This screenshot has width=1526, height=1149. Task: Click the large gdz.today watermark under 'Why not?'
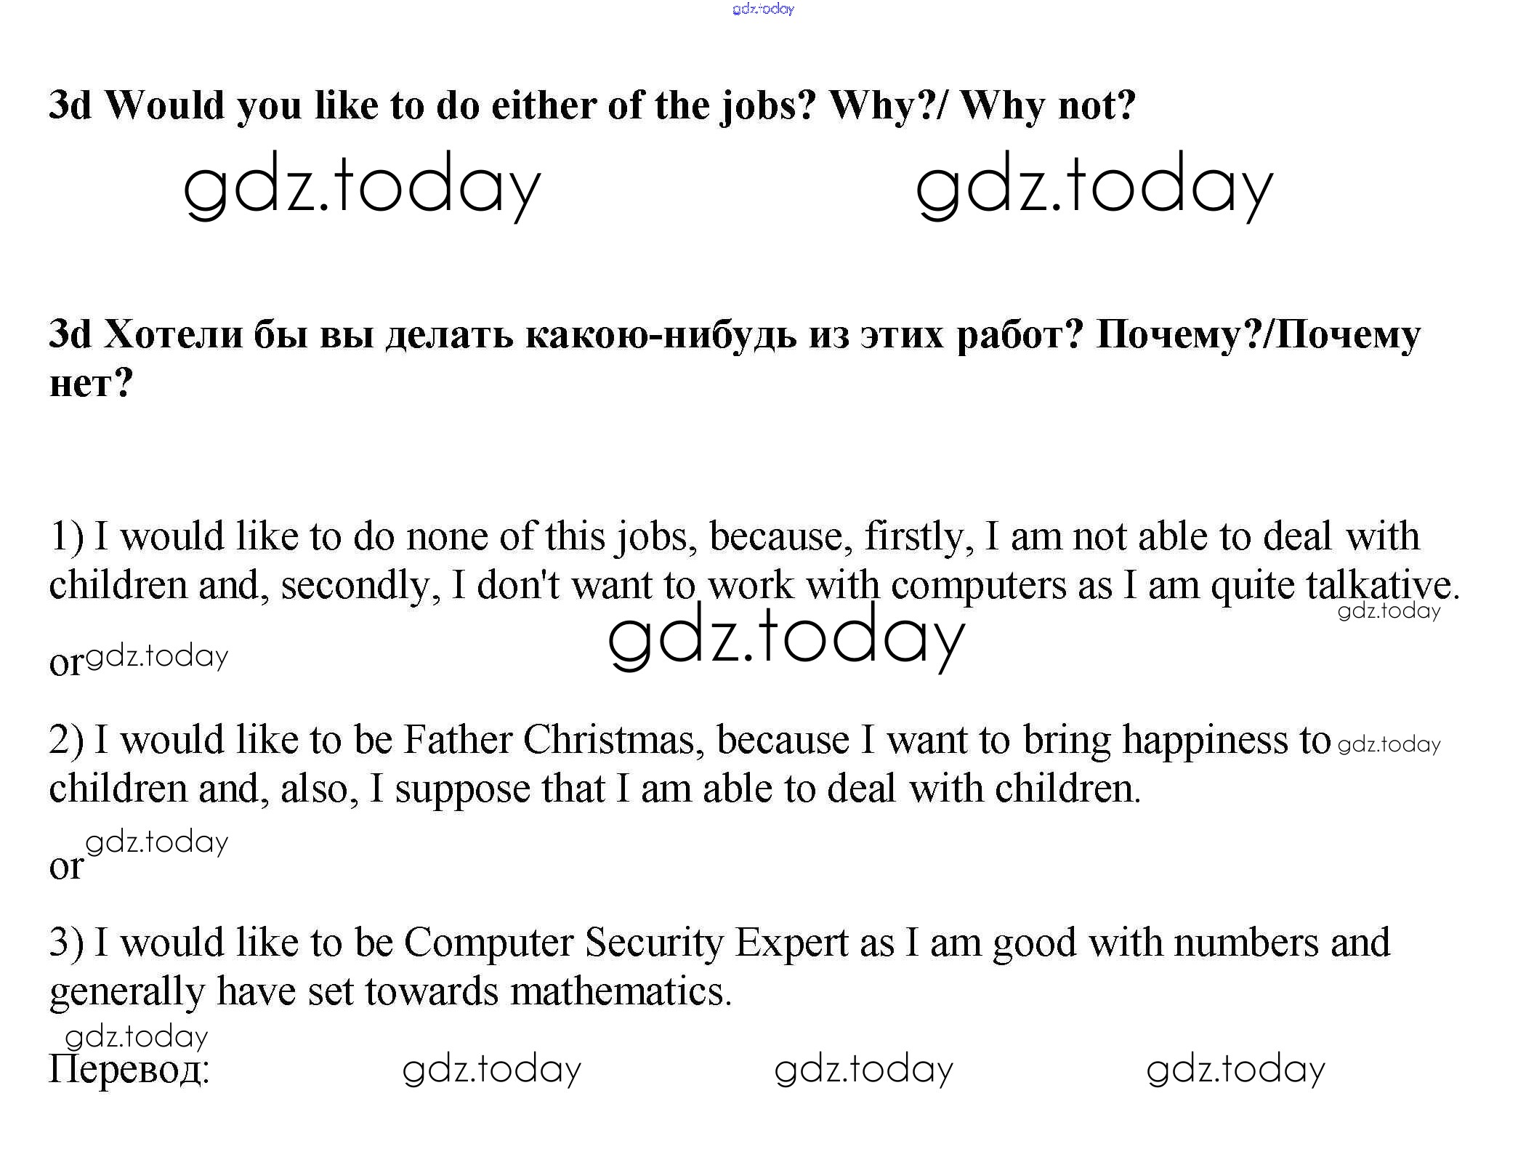click(x=1094, y=186)
